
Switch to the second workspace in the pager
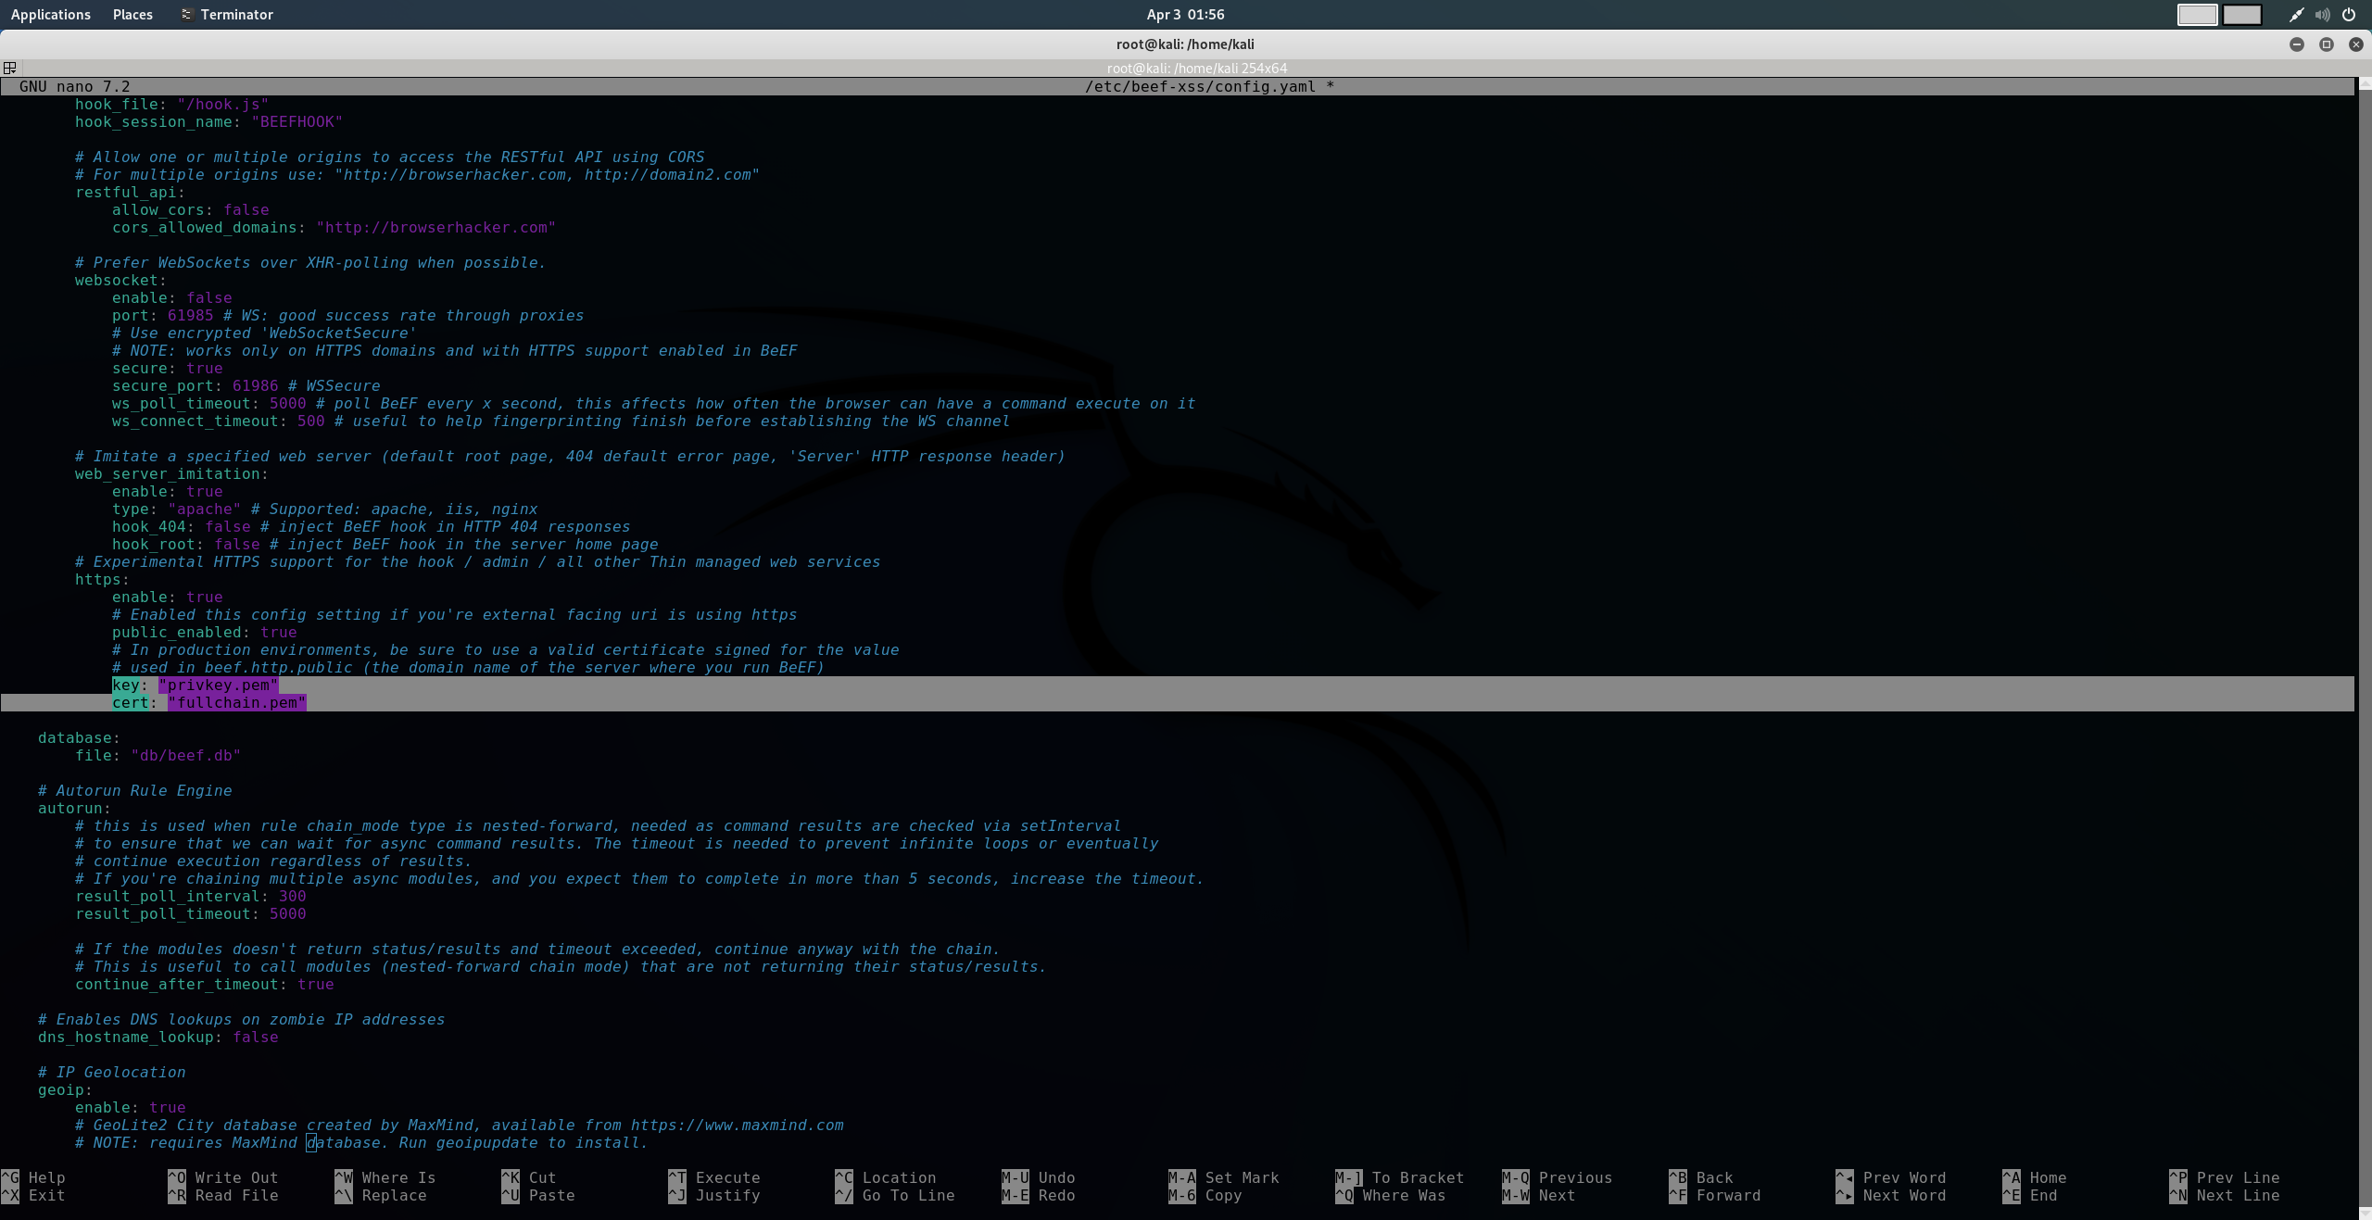coord(2243,15)
